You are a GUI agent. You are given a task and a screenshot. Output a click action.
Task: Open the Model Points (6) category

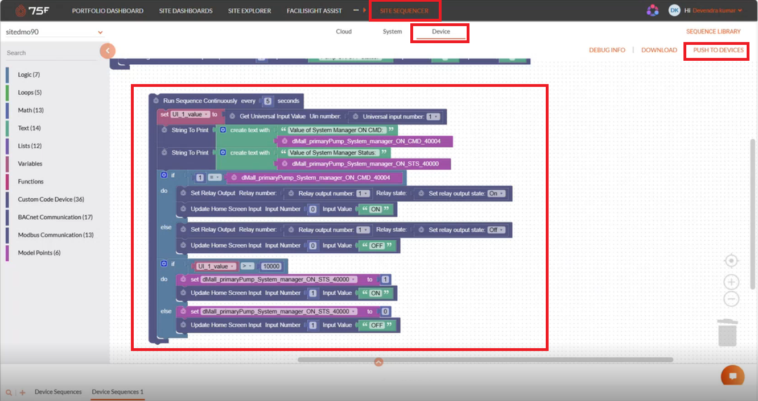(39, 253)
